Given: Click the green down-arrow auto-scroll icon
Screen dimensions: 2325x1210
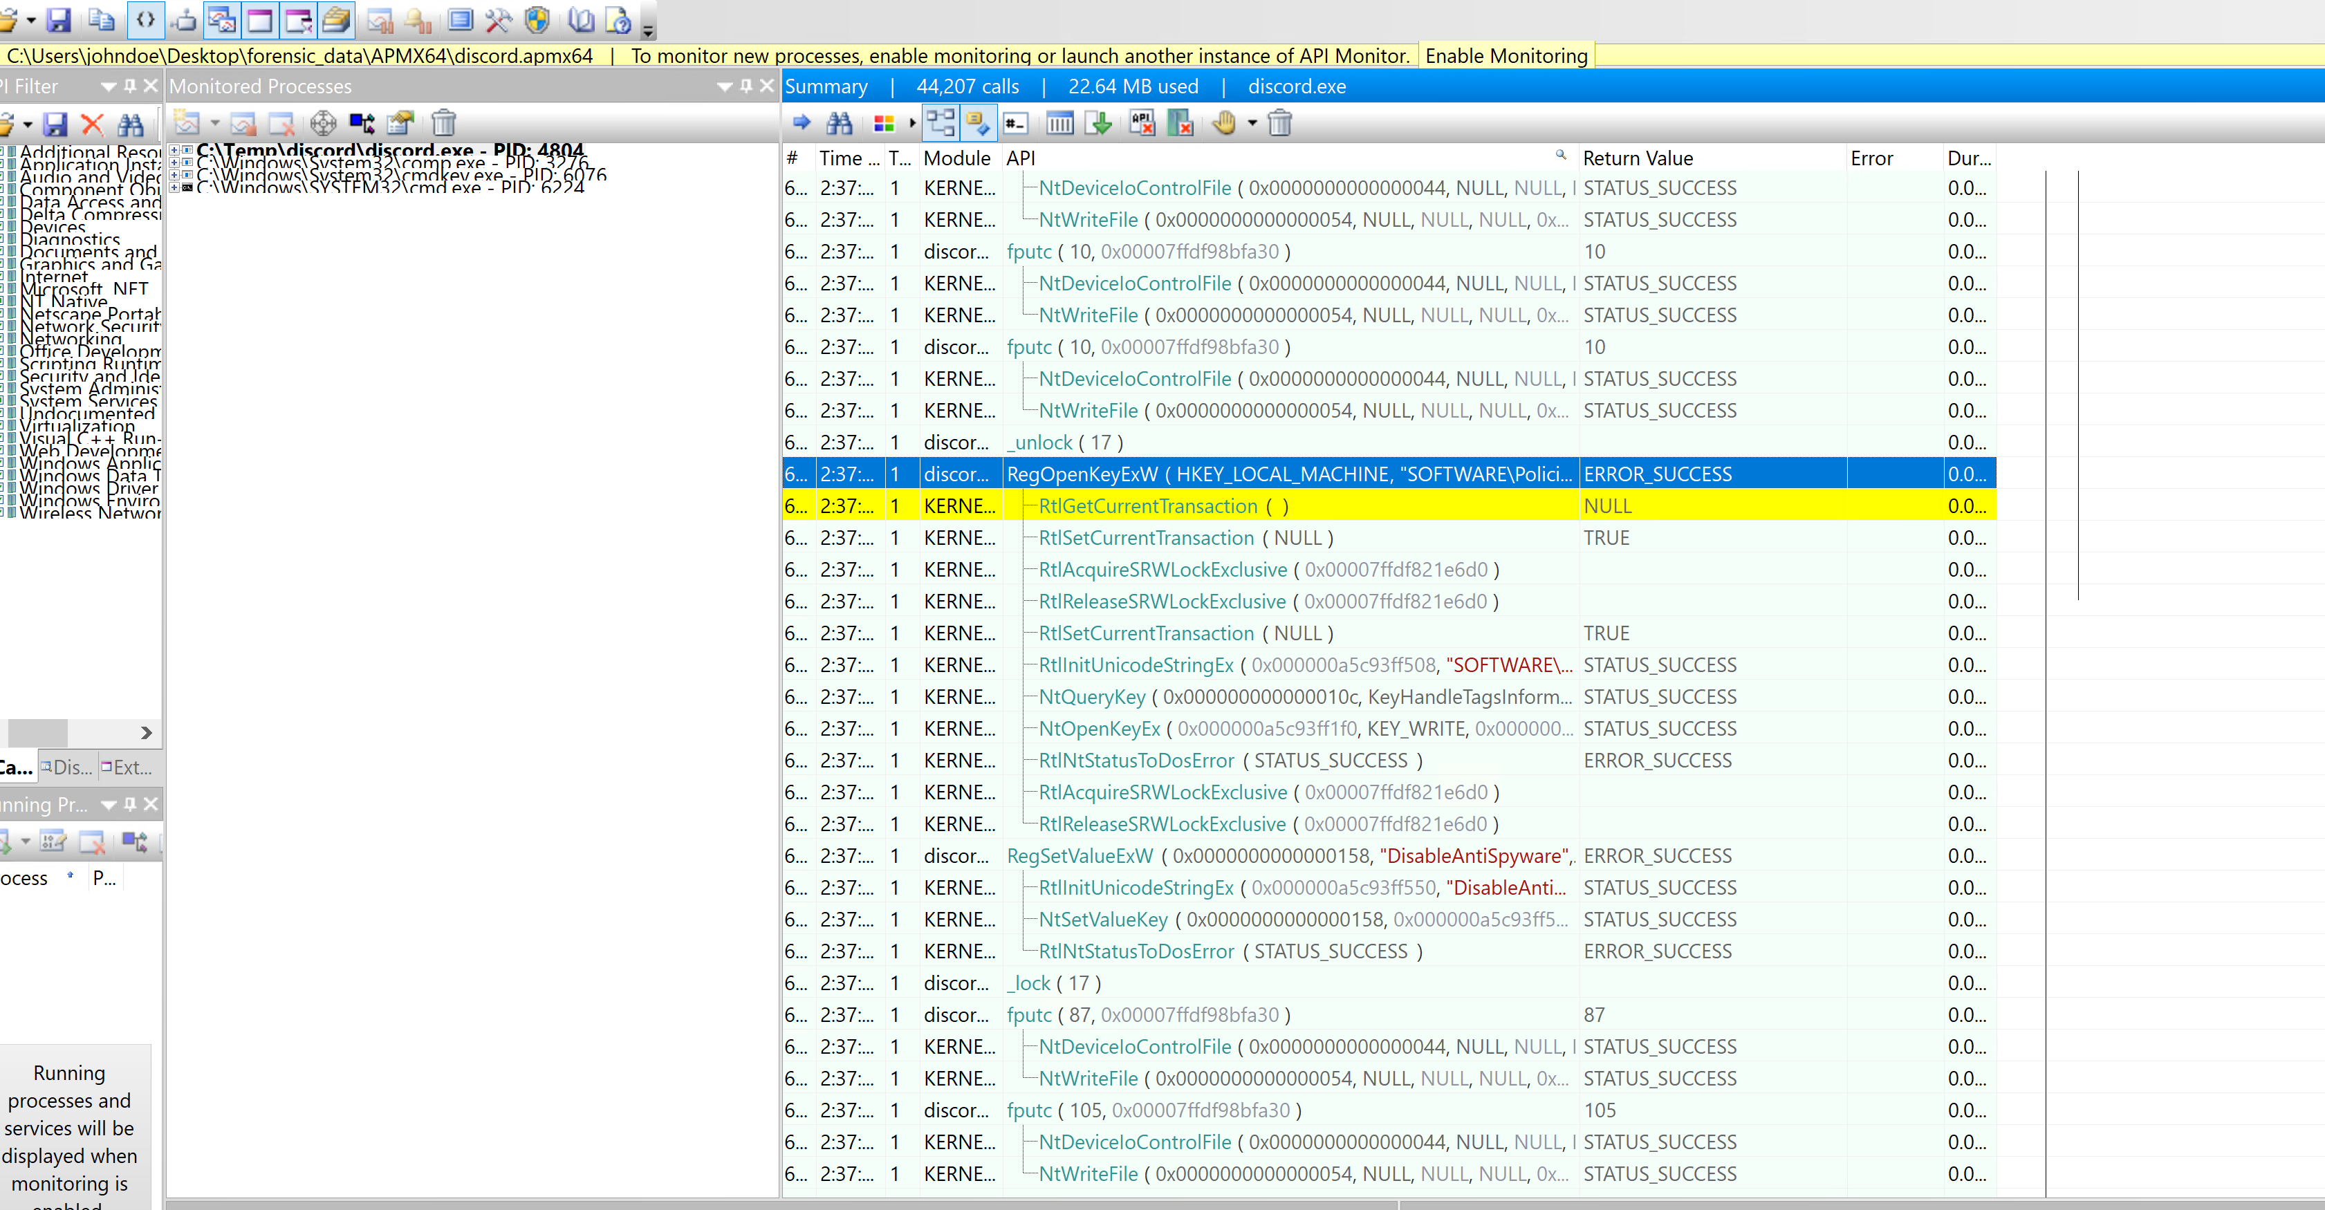Looking at the screenshot, I should pos(1098,122).
